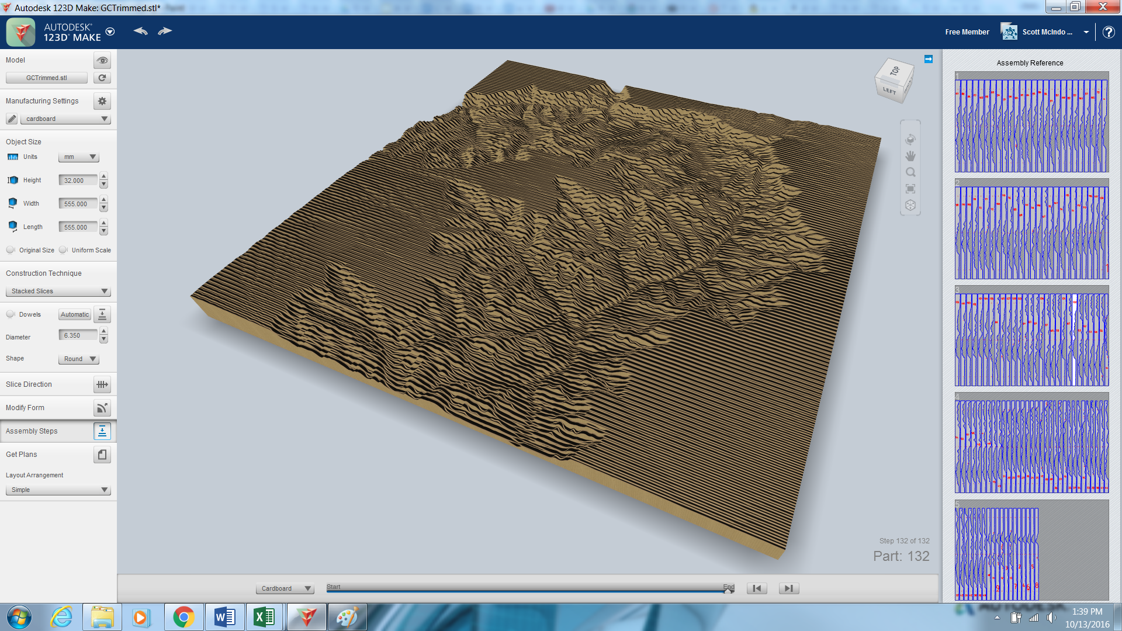Select the Get Plans section
Image resolution: width=1122 pixels, height=631 pixels.
click(58, 455)
